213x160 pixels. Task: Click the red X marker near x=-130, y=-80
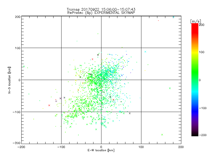tap(49, 105)
